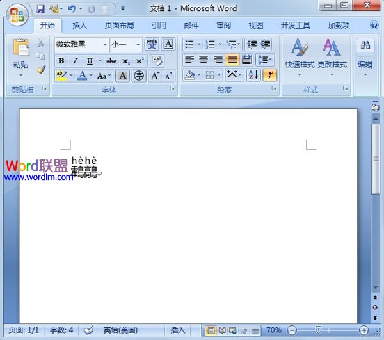
Task: Apply strikethrough (abc) formatting
Action: tap(111, 61)
